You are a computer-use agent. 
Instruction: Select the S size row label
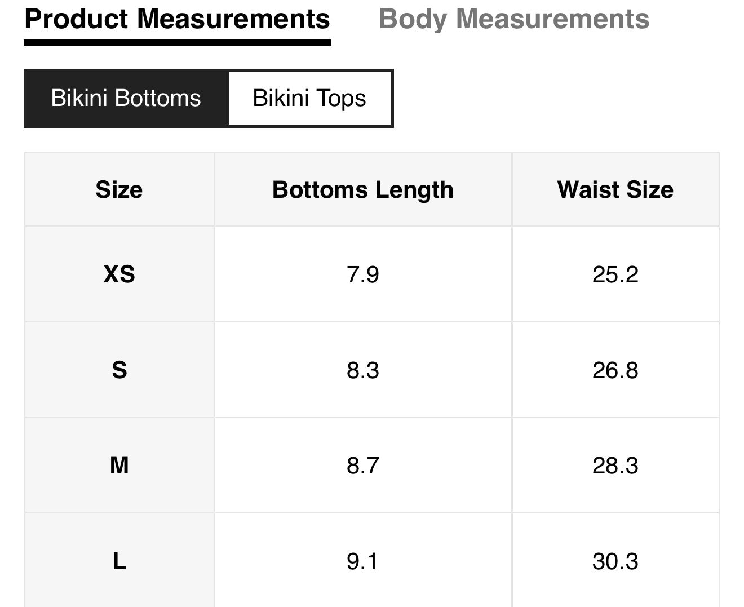(x=119, y=370)
